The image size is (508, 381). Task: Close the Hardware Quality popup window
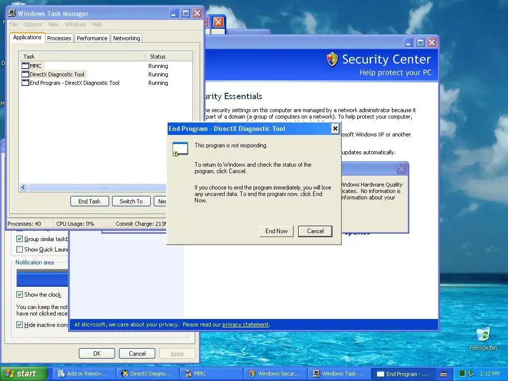(401, 169)
